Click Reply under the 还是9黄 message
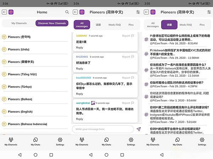213x159 pixels. (80, 47)
